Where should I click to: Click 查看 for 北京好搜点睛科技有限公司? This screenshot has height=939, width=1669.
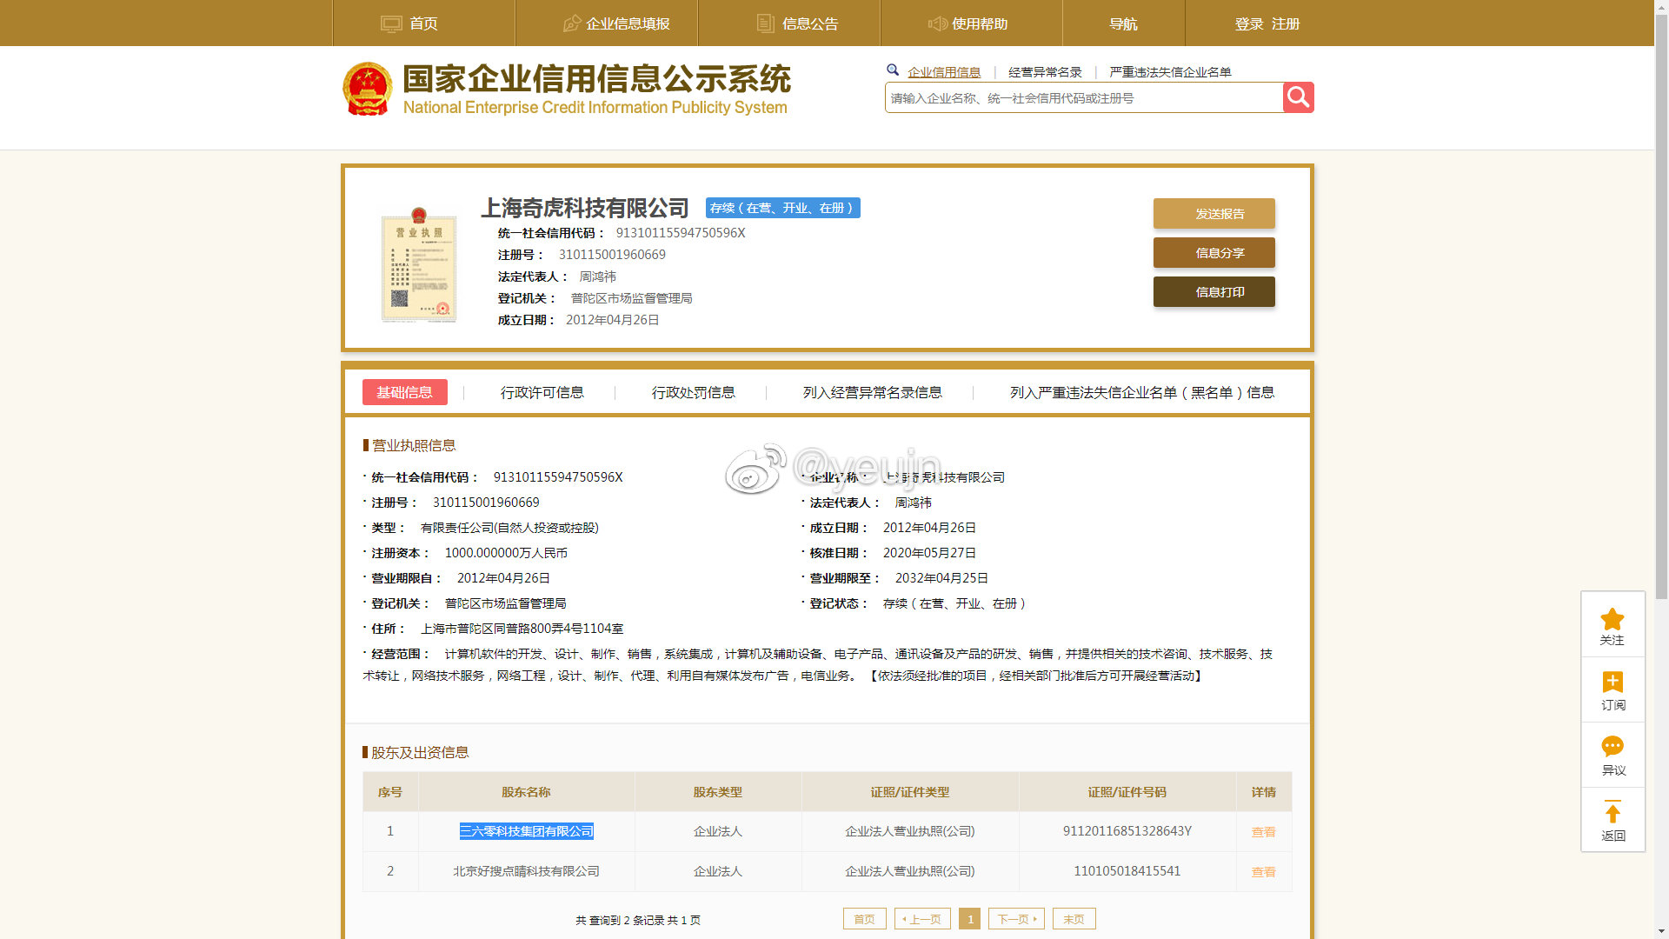pyautogui.click(x=1263, y=872)
